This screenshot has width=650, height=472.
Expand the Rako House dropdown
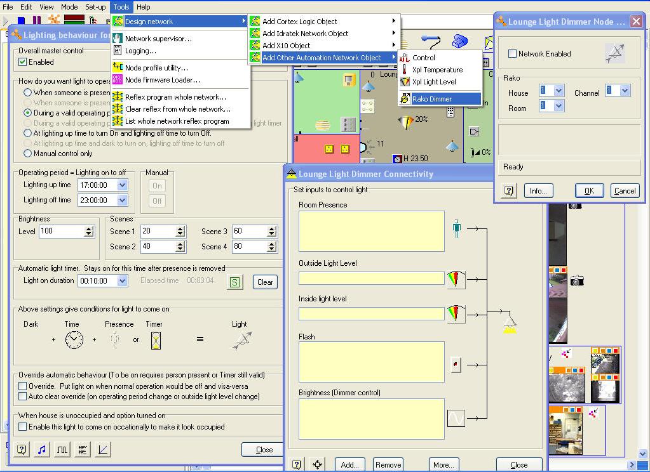[559, 91]
